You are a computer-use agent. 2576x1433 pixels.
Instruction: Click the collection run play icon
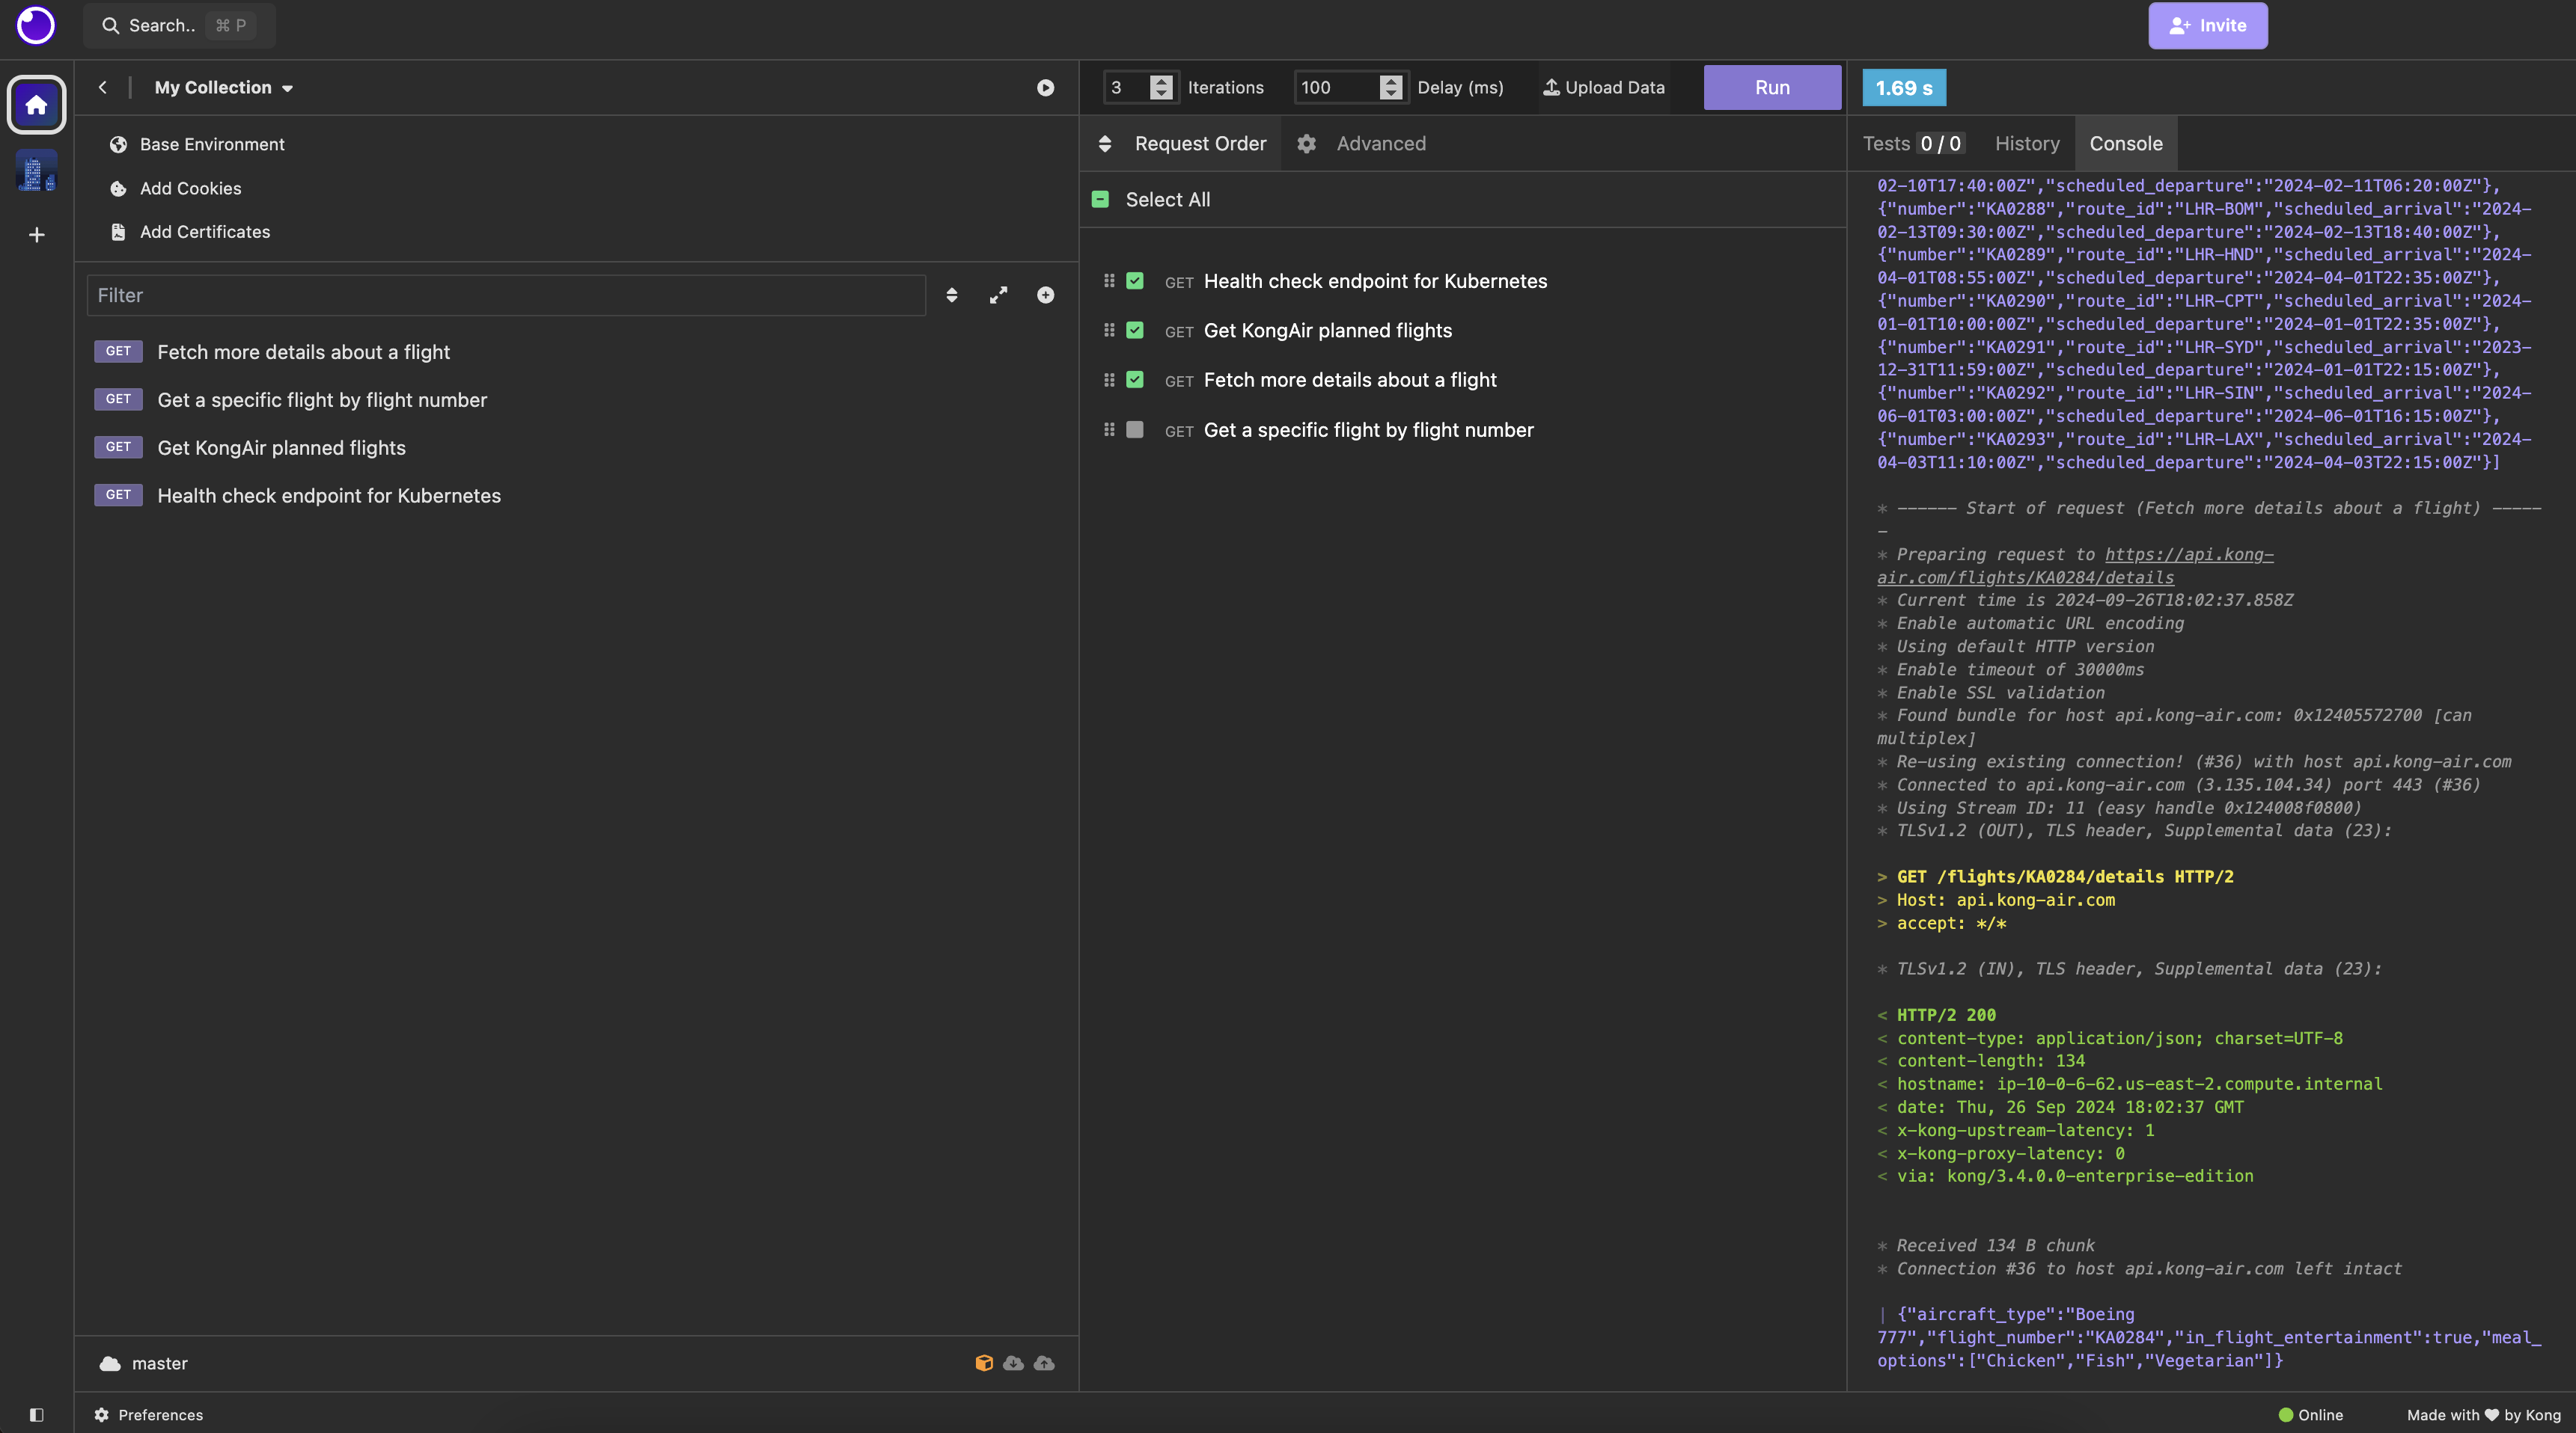click(x=1045, y=88)
